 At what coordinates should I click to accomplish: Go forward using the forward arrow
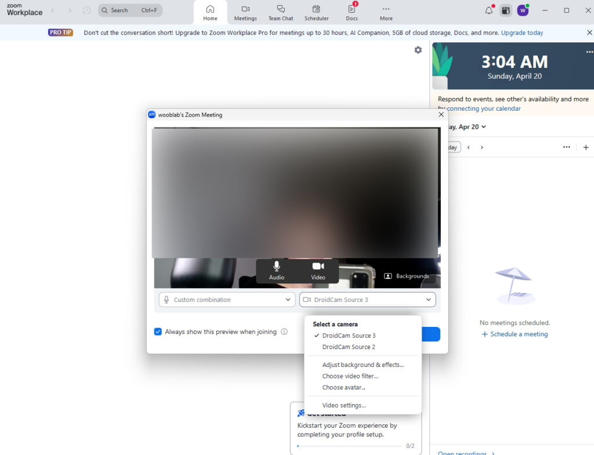(x=70, y=10)
